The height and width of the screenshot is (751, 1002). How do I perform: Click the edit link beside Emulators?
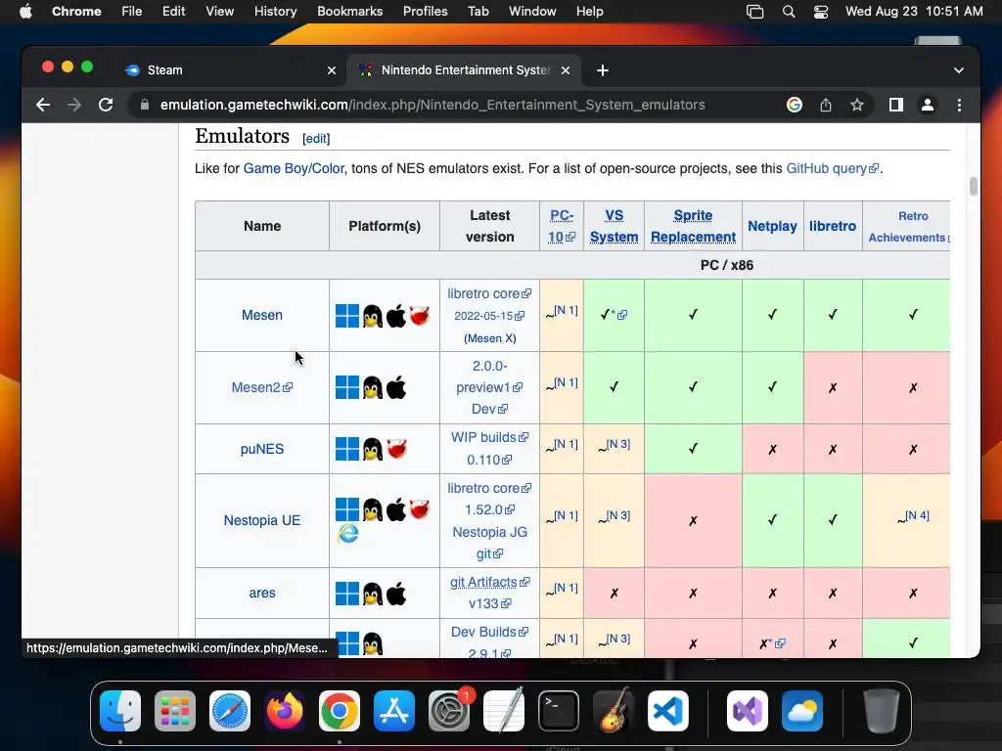pos(316,139)
